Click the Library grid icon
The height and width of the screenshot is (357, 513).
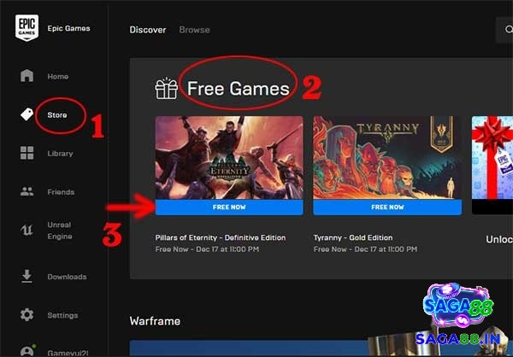pos(27,153)
